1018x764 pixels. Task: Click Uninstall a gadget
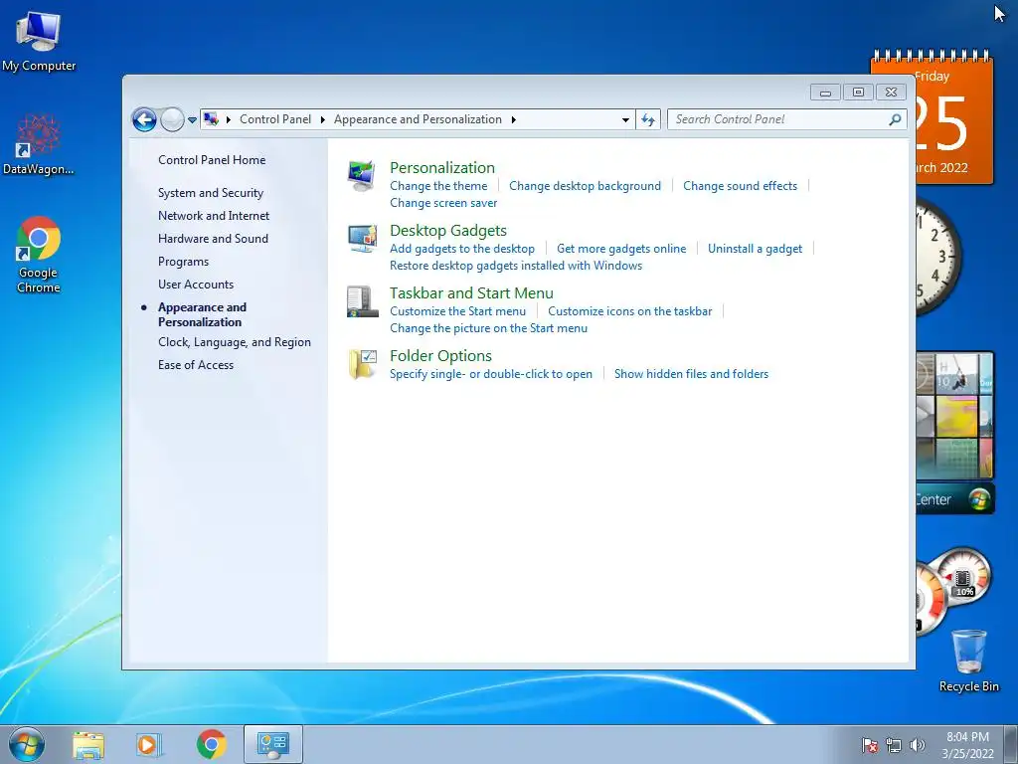(756, 248)
